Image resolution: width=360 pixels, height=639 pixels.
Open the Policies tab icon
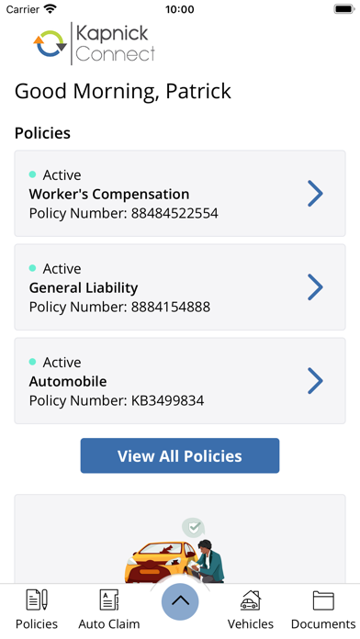tap(37, 600)
